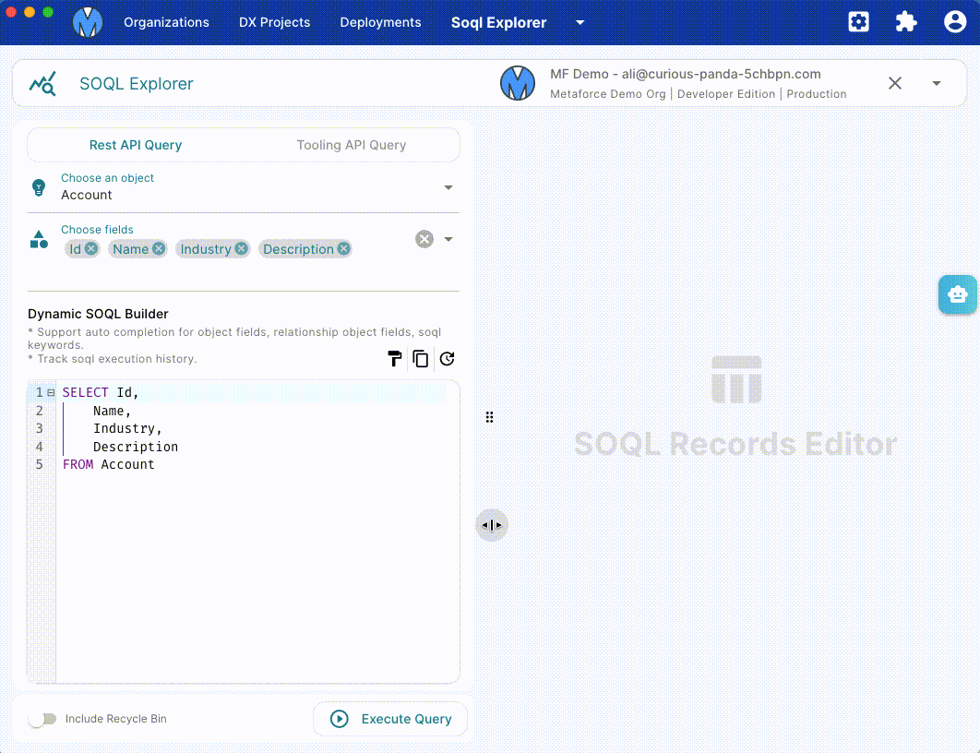Click the panel drag handle dots
Image resolution: width=980 pixels, height=753 pixels.
coord(489,417)
